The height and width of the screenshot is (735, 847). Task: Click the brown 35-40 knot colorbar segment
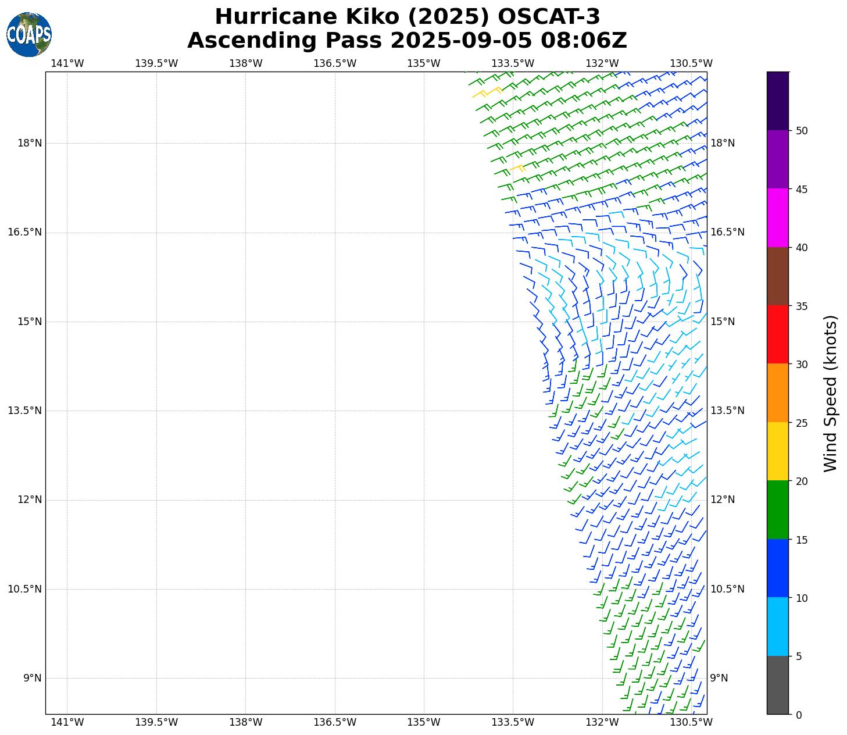tap(777, 276)
